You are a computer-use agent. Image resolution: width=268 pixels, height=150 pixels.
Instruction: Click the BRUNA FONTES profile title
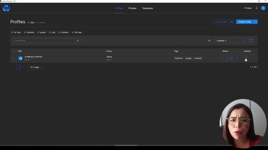33,57
